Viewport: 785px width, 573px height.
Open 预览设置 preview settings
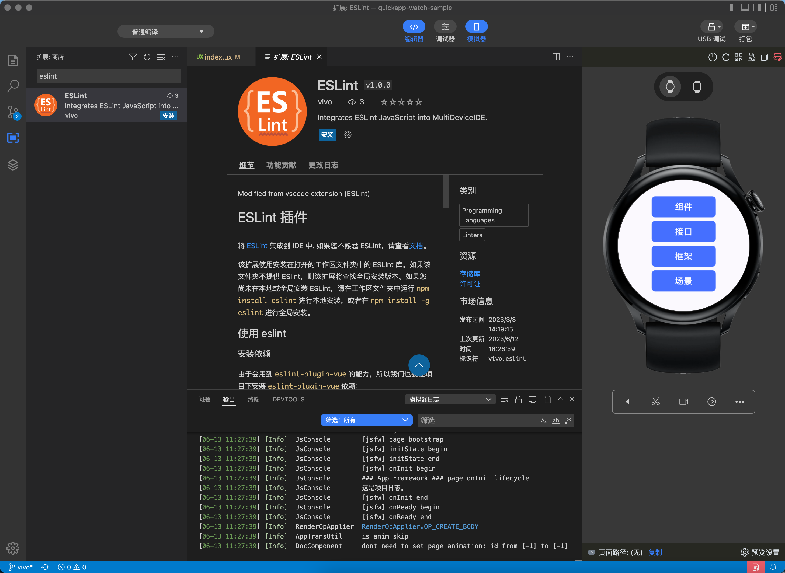coord(760,553)
